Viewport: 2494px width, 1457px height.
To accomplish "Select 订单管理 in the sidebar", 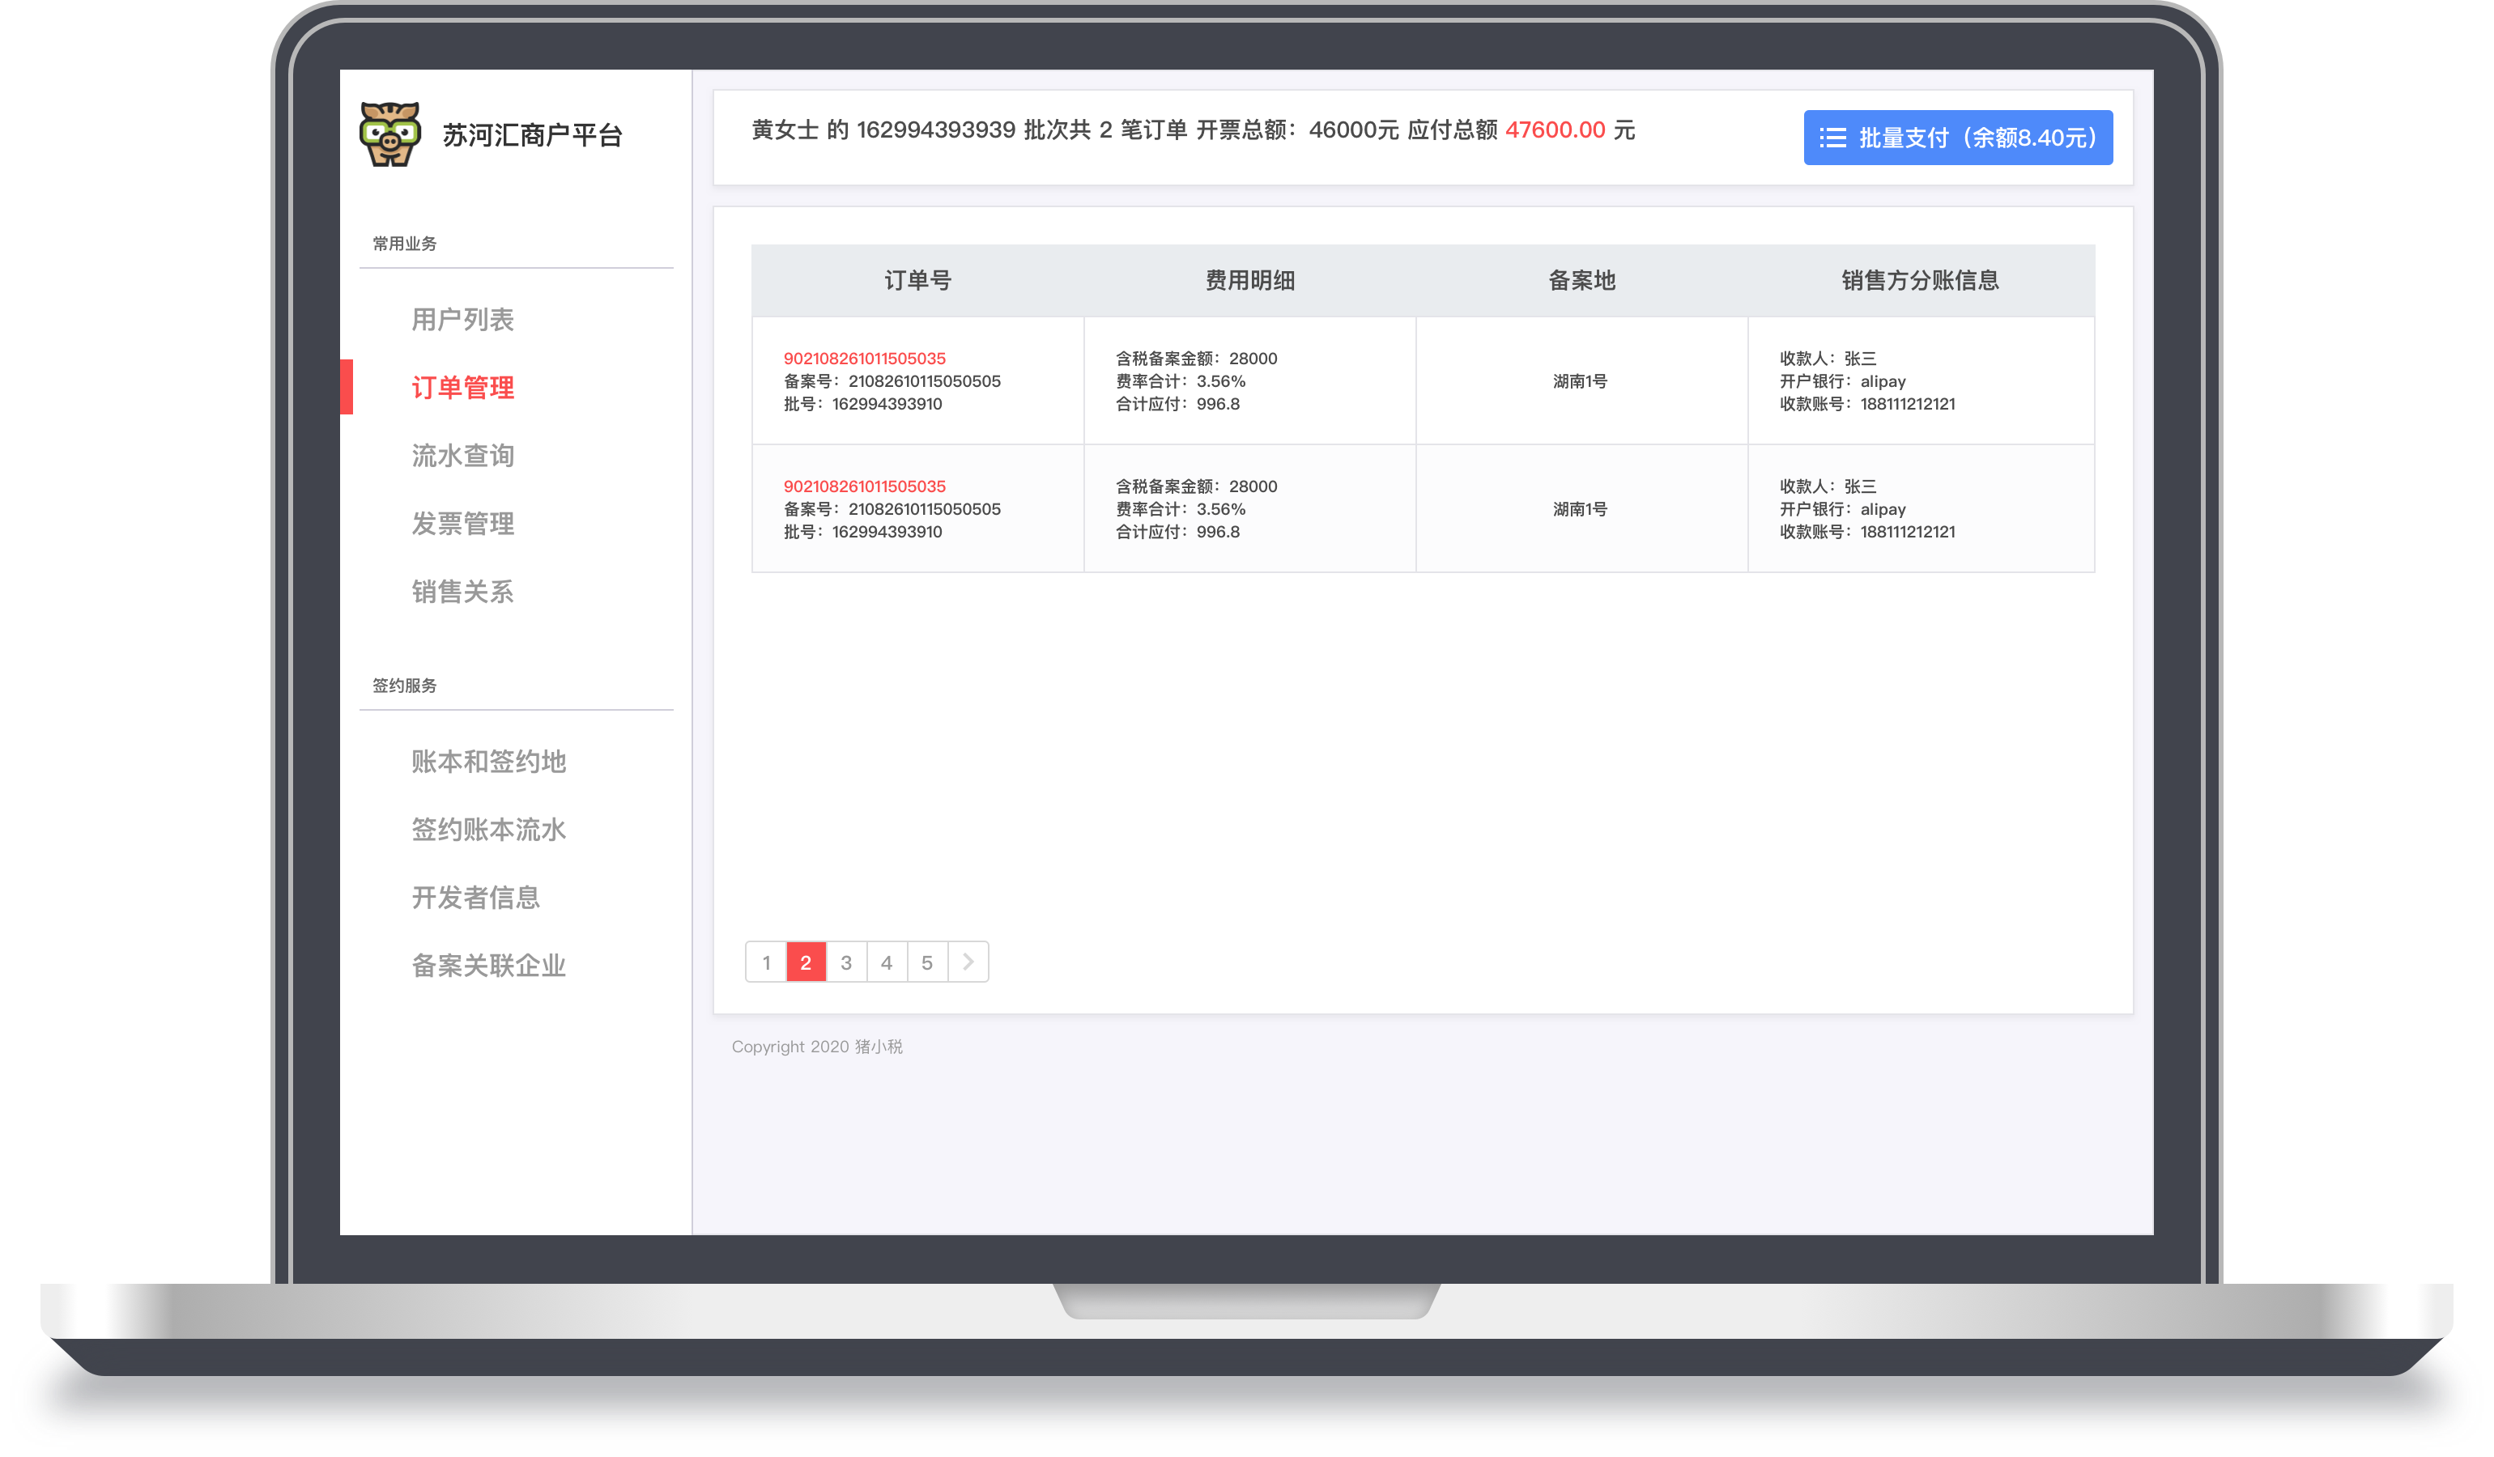I will 462,388.
